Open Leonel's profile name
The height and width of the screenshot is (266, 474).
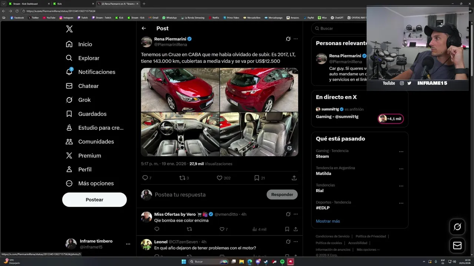pos(161,242)
